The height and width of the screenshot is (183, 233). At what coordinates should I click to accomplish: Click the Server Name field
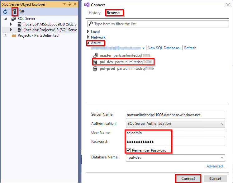pos(175,115)
